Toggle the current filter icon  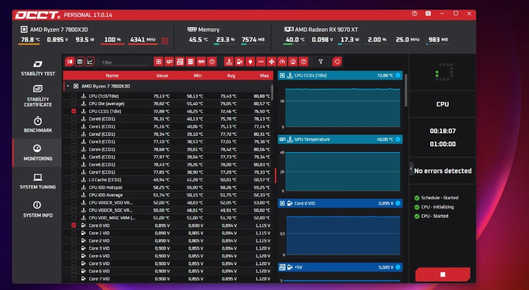(x=261, y=62)
